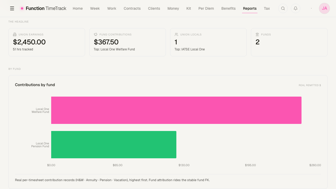Click the Fund Contributions piggy bank icon
The height and width of the screenshot is (189, 336).
pos(96,34)
